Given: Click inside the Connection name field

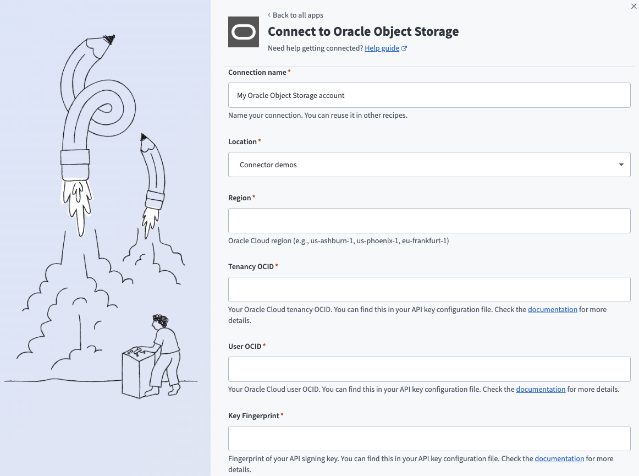Looking at the screenshot, I should (429, 95).
